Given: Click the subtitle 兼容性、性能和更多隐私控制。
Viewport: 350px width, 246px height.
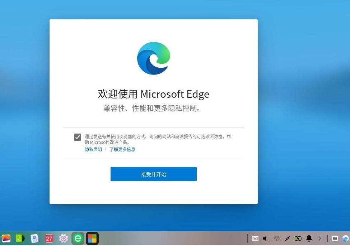Looking at the screenshot, I should [x=152, y=108].
